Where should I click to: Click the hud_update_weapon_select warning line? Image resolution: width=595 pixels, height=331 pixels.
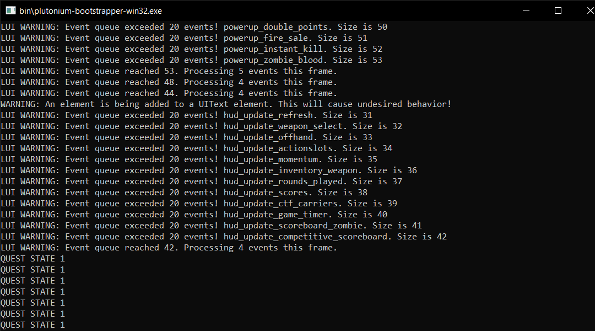click(201, 126)
